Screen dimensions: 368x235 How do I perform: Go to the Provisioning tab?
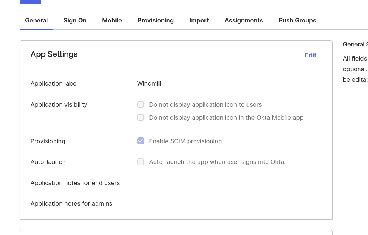pyautogui.click(x=156, y=20)
